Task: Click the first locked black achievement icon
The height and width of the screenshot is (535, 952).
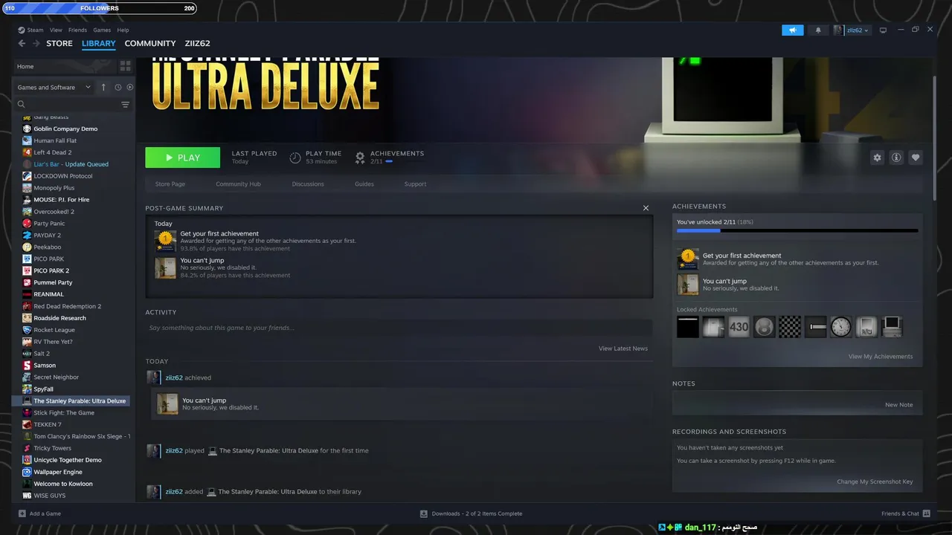Action: (688, 327)
